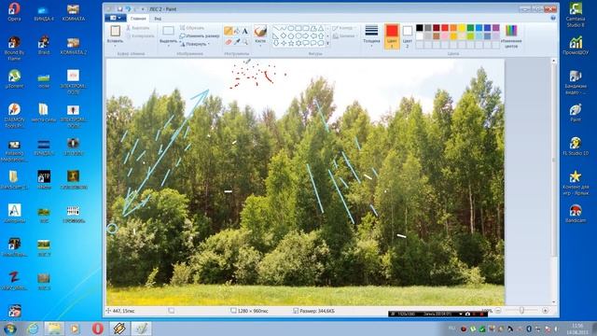Open the Camtasia Studio 8 desktop icon
The height and width of the screenshot is (336, 597).
(576, 15)
